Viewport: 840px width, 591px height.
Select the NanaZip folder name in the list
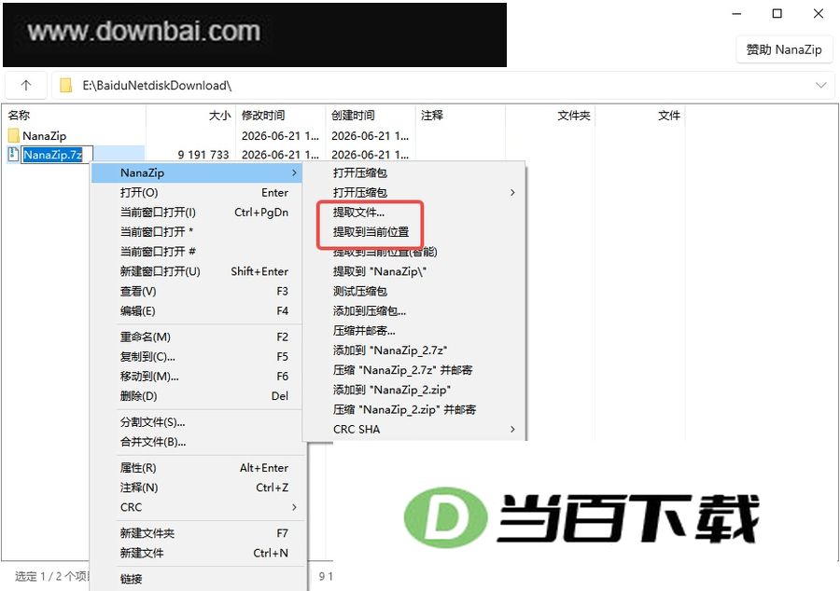click(45, 136)
